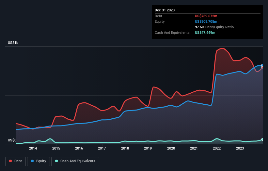Screen dimensions: 268x171
Task: Click the 2015 x-axis label
Action: click(x=56, y=148)
